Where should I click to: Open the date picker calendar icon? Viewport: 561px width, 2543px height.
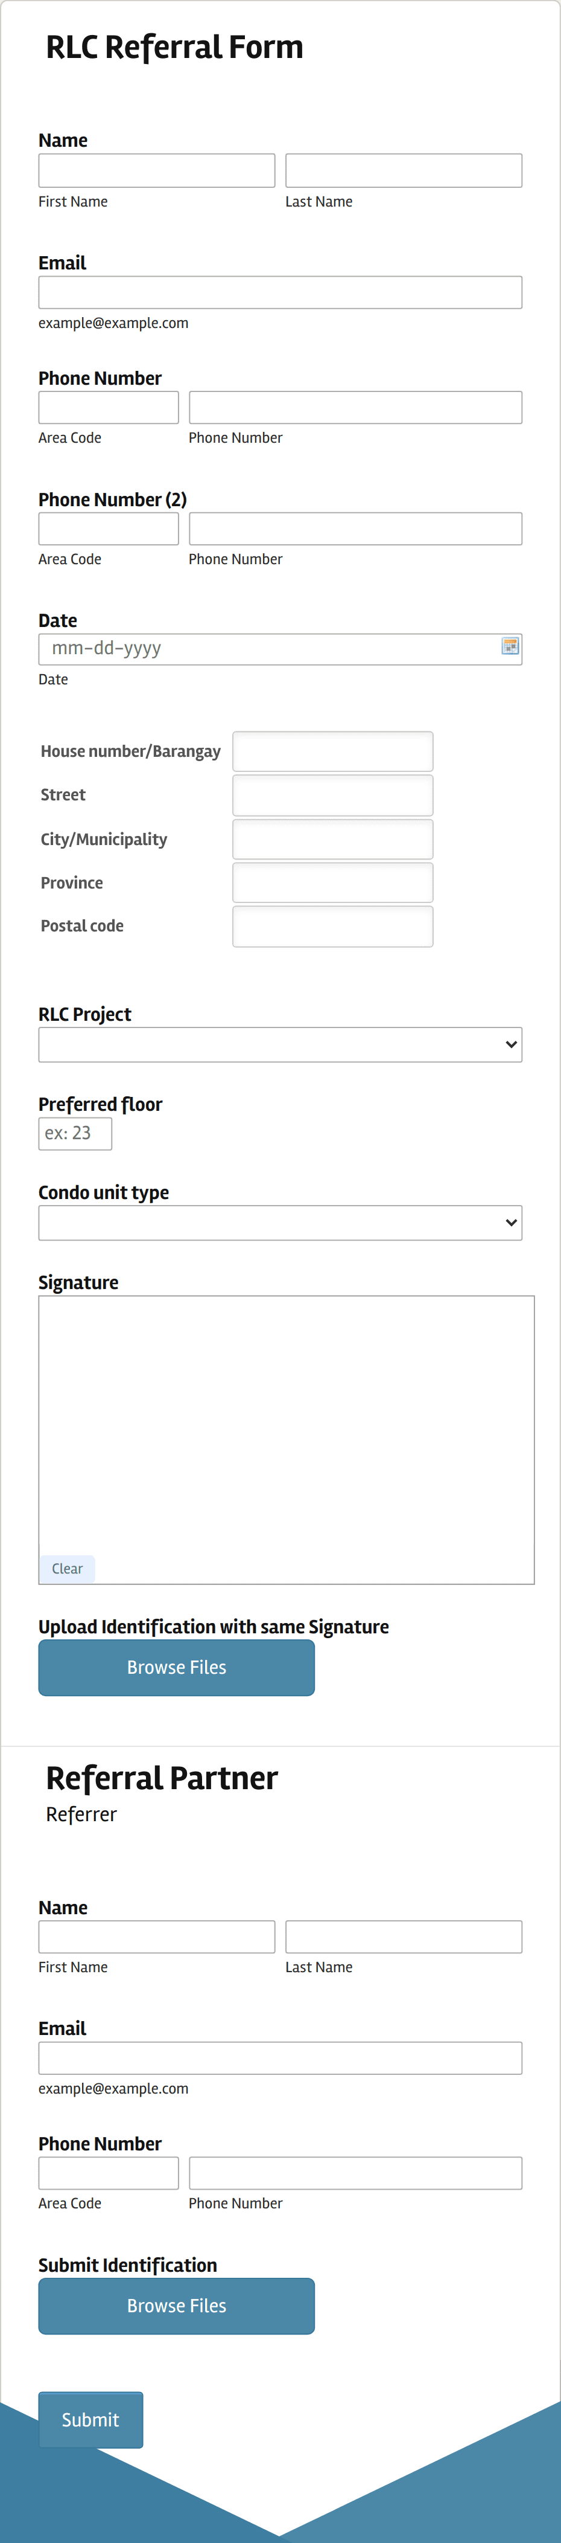click(510, 646)
